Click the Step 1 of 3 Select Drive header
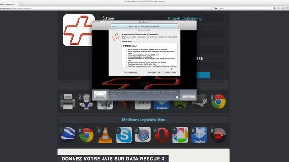289x162 pixels. click(144, 27)
